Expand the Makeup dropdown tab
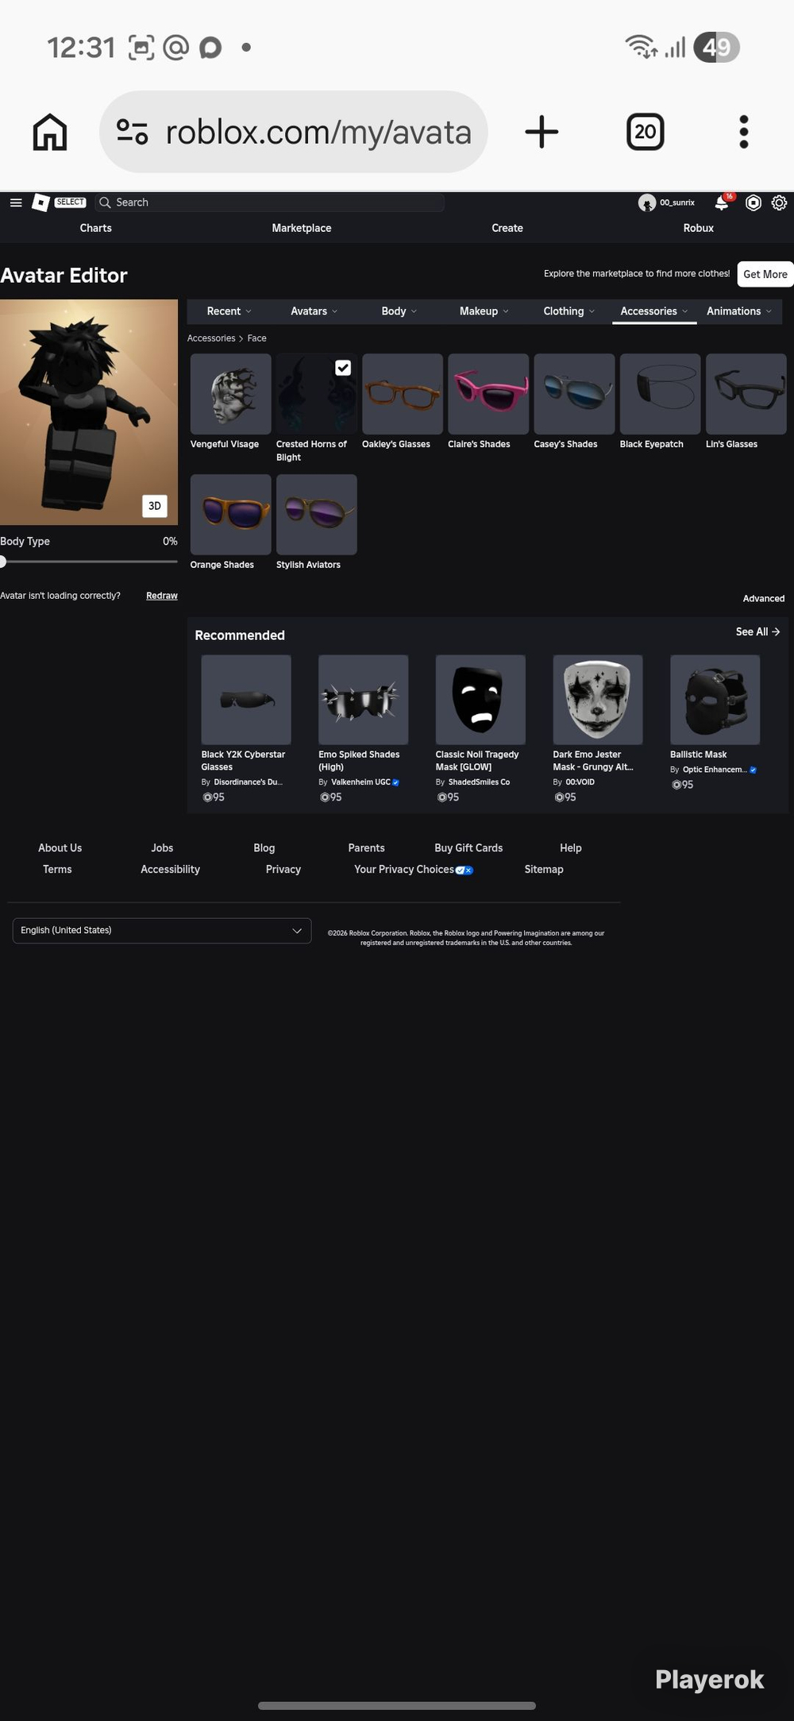The width and height of the screenshot is (794, 1721). [484, 311]
